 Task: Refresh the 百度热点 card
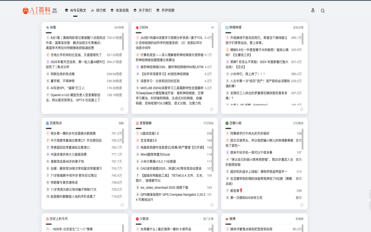(122, 205)
